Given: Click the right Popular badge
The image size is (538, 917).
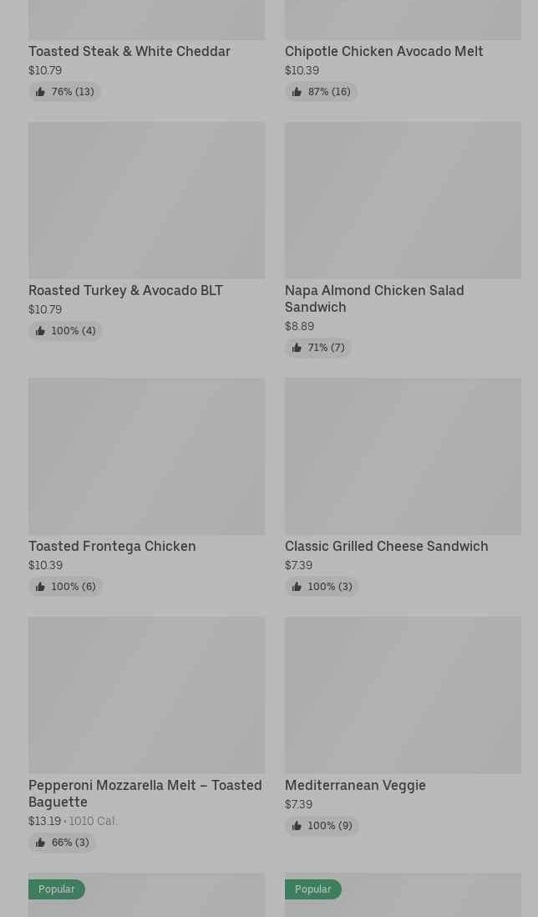Looking at the screenshot, I should pyautogui.click(x=313, y=889).
